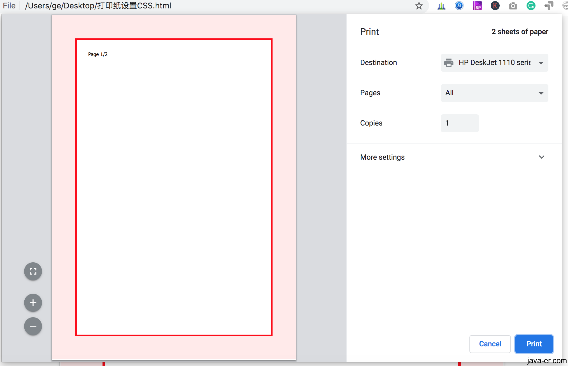This screenshot has height=366, width=568.
Task: Toggle fullscreen print preview mode
Action: [33, 271]
